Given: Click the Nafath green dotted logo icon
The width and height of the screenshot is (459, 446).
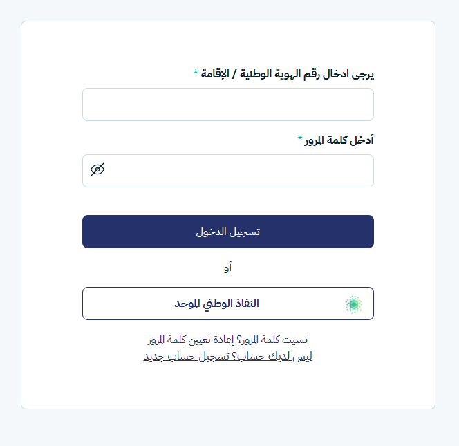Looking at the screenshot, I should (x=353, y=304).
